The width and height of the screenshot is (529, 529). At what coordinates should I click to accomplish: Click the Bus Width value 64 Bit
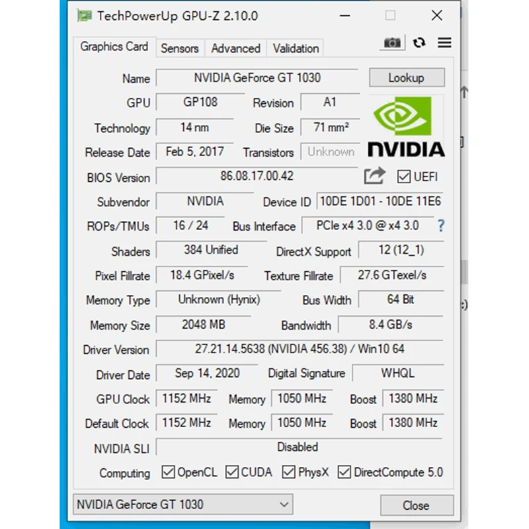[x=401, y=300]
